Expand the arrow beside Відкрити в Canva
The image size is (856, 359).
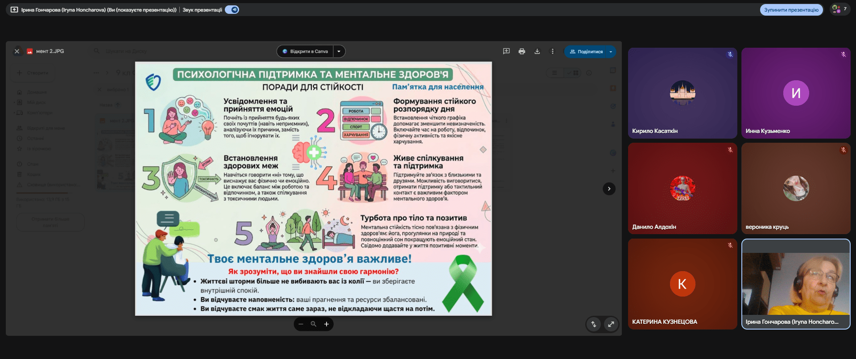[339, 51]
